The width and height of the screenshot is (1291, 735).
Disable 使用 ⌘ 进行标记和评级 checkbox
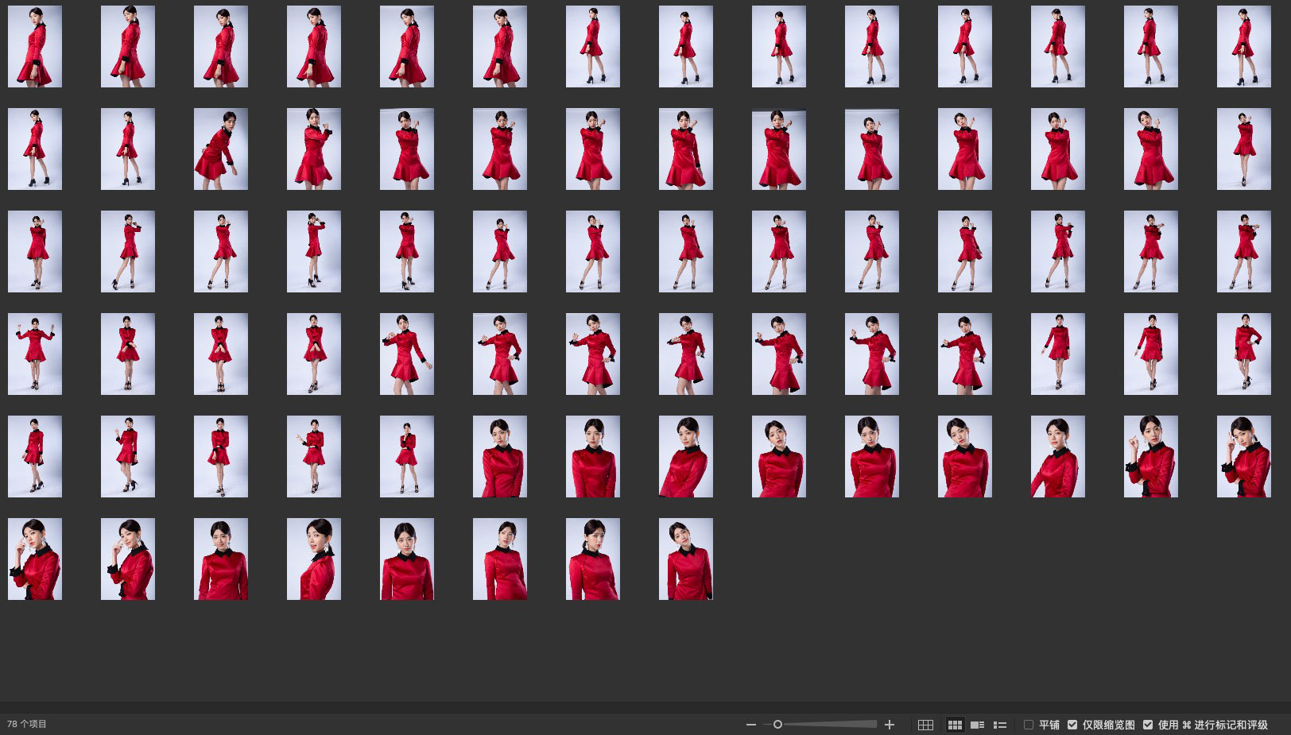pos(1148,725)
